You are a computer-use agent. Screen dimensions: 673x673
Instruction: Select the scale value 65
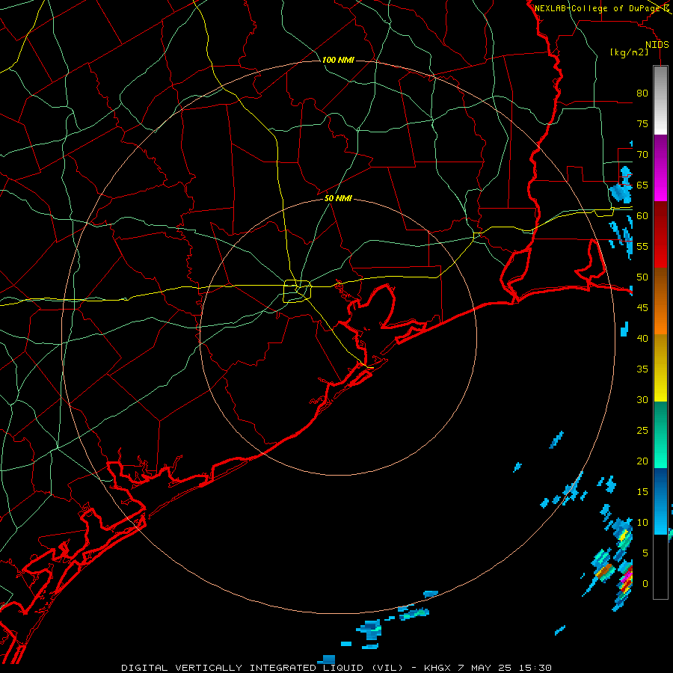point(642,185)
